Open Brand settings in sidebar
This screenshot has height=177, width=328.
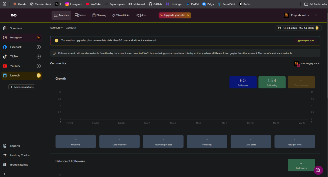pyautogui.click(x=19, y=165)
